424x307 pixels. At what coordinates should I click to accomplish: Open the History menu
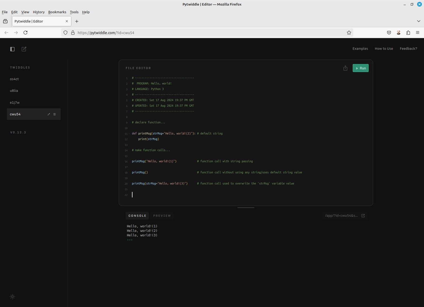click(x=39, y=12)
